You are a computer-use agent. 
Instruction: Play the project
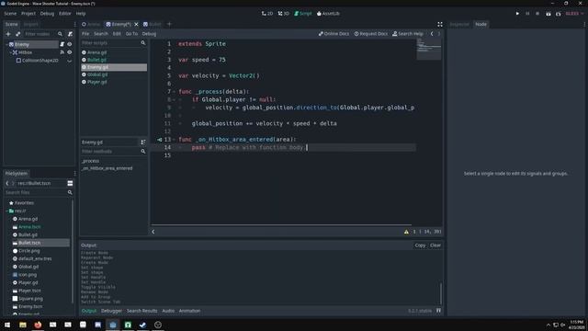(x=517, y=14)
